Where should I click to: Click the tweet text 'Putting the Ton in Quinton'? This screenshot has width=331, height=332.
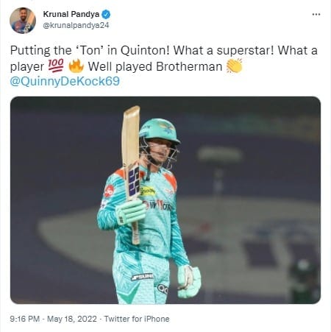(x=90, y=50)
